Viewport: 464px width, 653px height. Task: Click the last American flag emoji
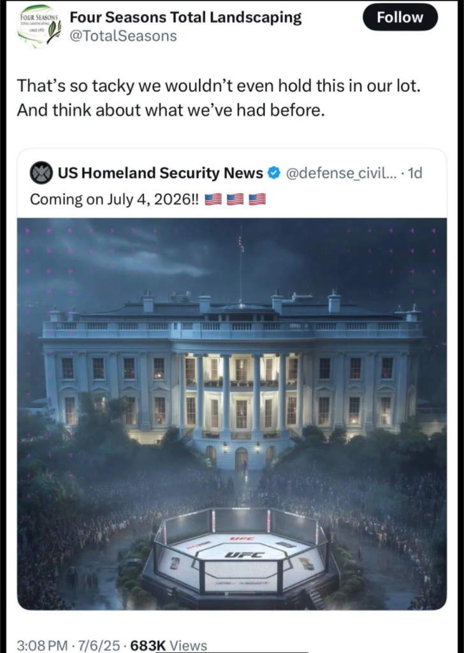pyautogui.click(x=257, y=200)
